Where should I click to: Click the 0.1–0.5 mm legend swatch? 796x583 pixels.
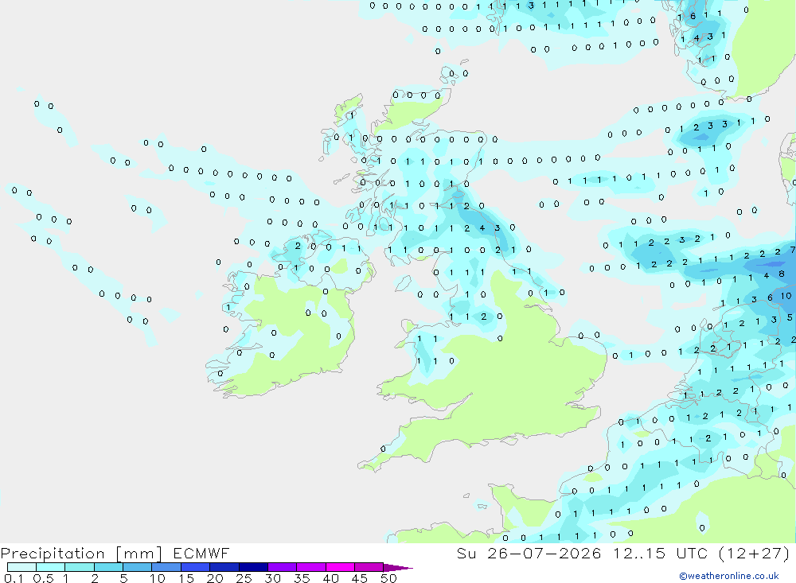(x=21, y=567)
